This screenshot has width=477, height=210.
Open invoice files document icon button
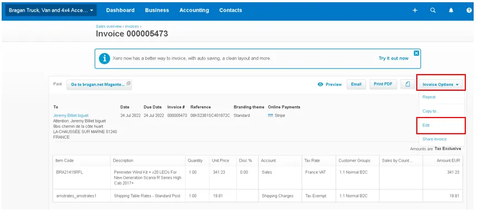click(408, 84)
